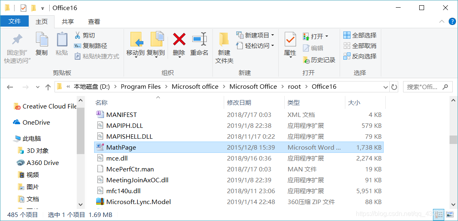The width and height of the screenshot is (458, 221).
Task: Click Copy path (复制路径)
Action: click(x=90, y=46)
